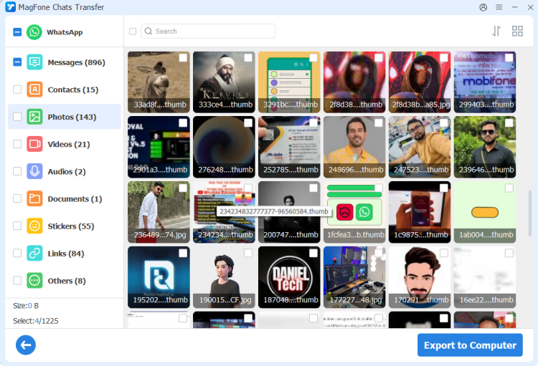538x366 pixels.
Task: Click the Links chain icon
Action: 34,254
